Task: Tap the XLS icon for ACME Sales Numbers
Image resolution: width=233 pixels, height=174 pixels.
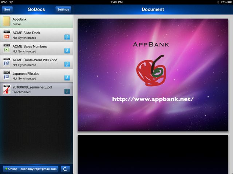Action: [x=7, y=48]
